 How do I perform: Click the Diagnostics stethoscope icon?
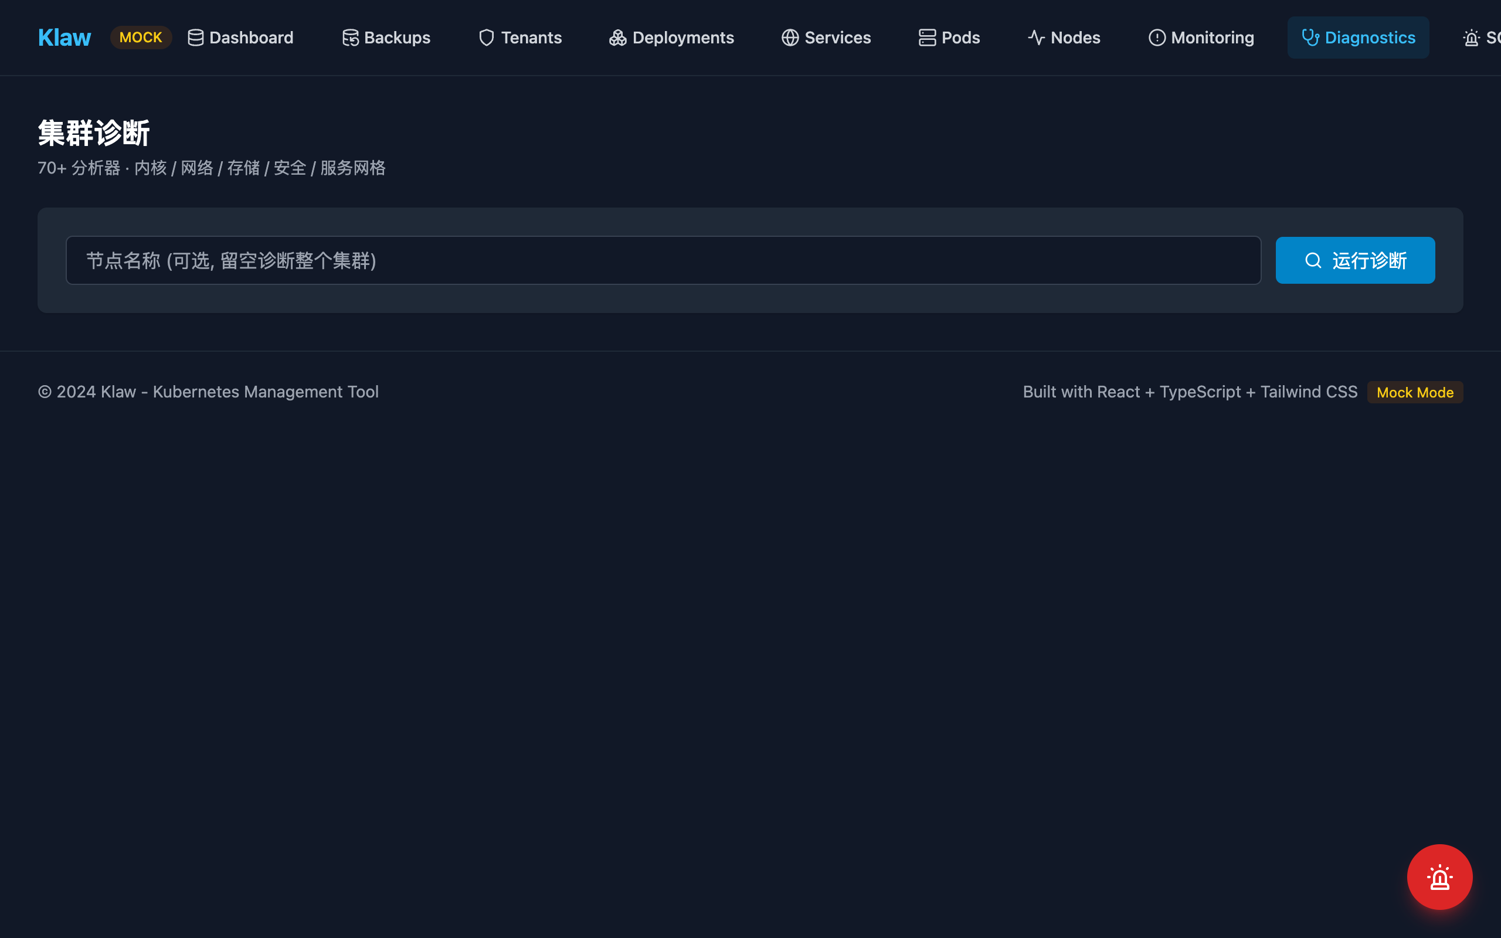pos(1310,38)
